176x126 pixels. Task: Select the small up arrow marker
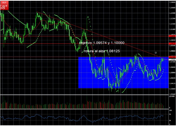156,53
